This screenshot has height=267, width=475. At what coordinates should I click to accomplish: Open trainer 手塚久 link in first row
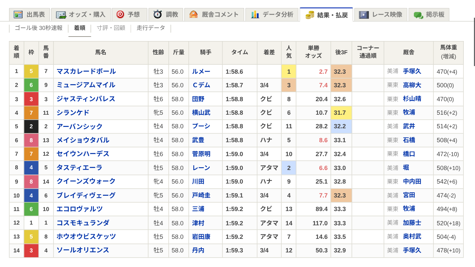click(x=412, y=71)
